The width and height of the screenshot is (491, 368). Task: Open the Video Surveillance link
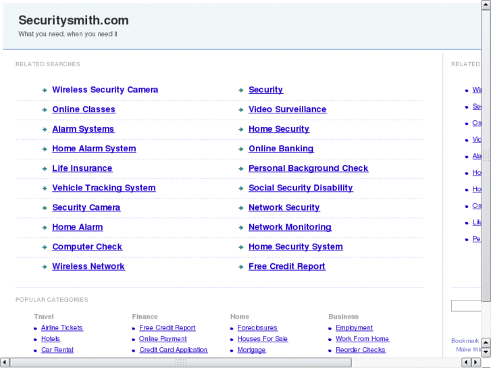[x=288, y=109]
